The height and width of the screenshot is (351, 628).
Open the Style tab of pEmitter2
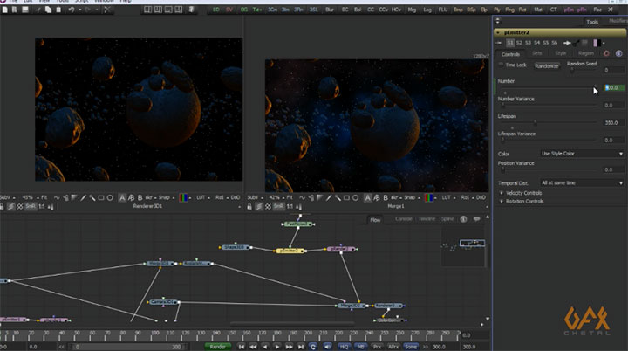(560, 53)
